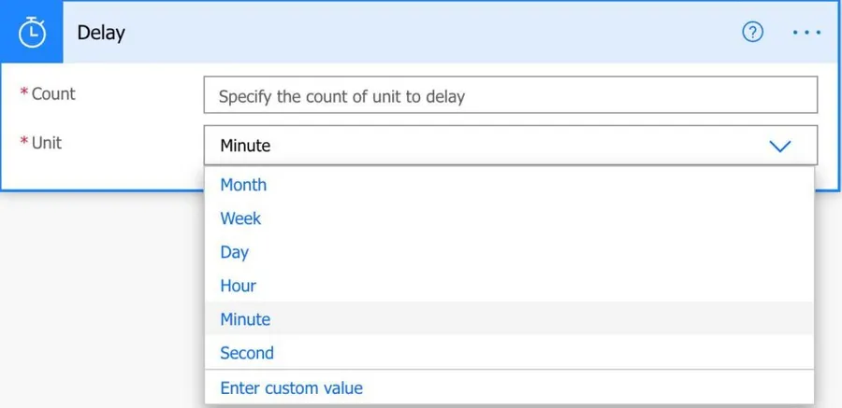
Task: Click the Delay stopwatch icon
Action: click(32, 33)
